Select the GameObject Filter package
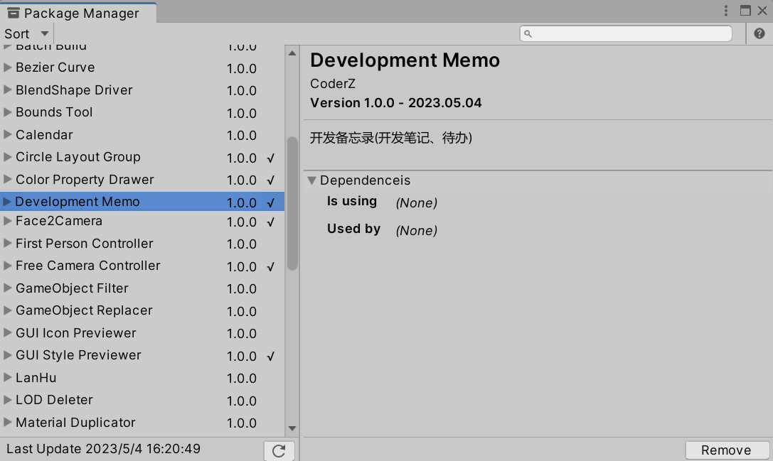This screenshot has width=773, height=461. click(x=142, y=288)
